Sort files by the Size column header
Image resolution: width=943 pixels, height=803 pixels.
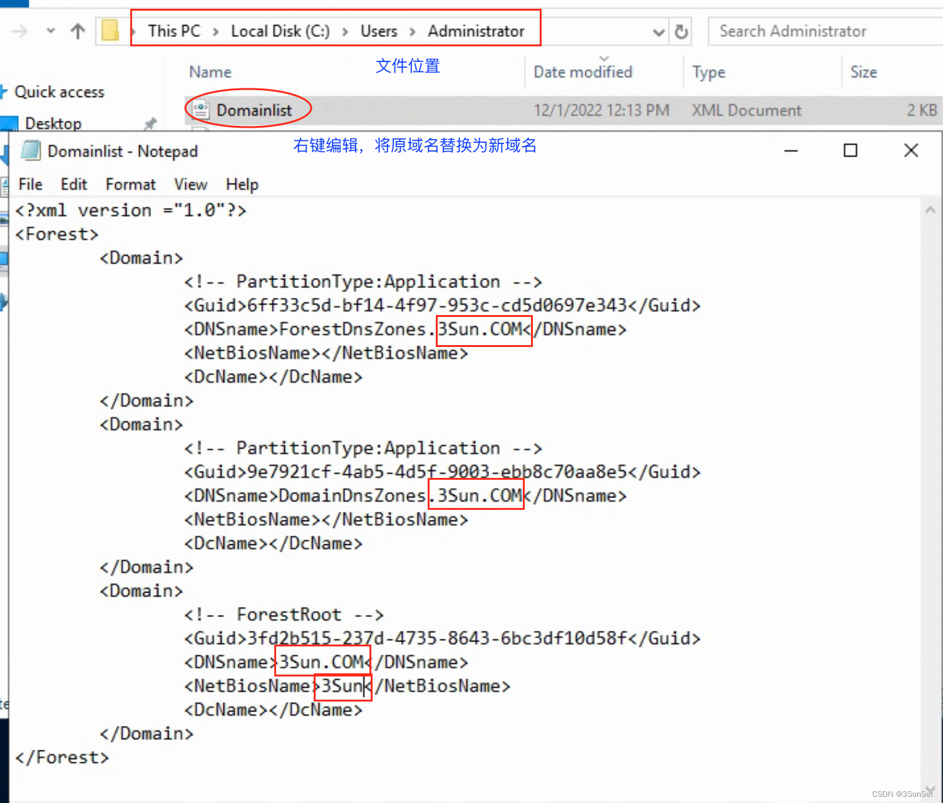pos(863,71)
